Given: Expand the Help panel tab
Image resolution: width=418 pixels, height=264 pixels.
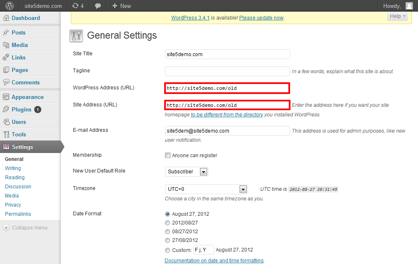Looking at the screenshot, I should click(x=398, y=16).
